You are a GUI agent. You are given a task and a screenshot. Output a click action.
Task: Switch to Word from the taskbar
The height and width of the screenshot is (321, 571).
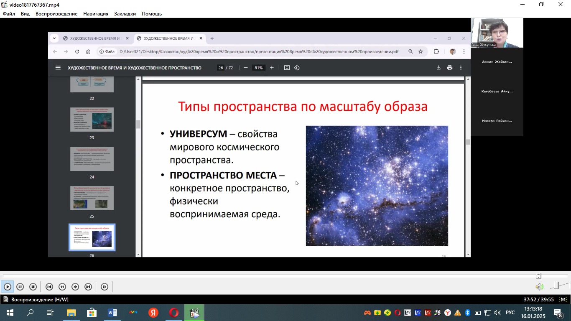pos(112,313)
